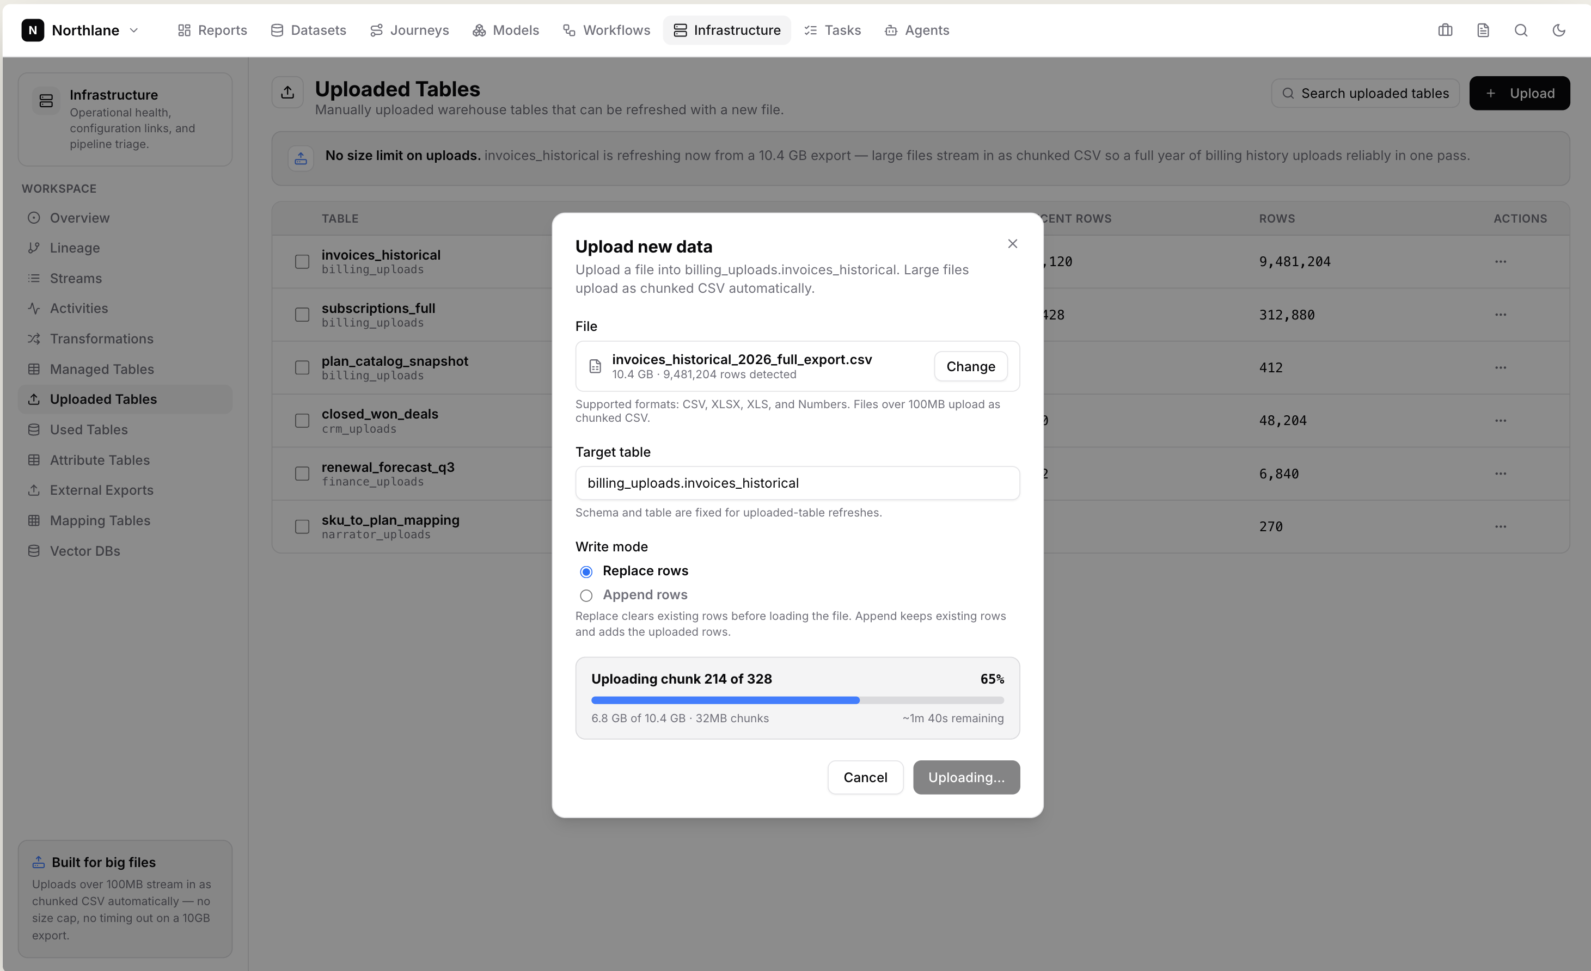Screen dimensions: 1591x971
Task: Open the Datasets tab
Action: point(309,30)
